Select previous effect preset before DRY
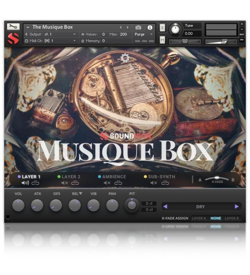 pos(165,207)
